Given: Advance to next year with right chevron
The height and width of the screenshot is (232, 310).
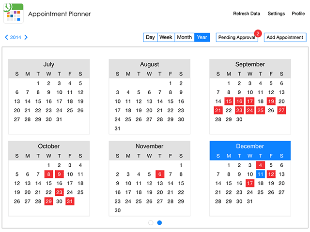Looking at the screenshot, I should point(26,37).
